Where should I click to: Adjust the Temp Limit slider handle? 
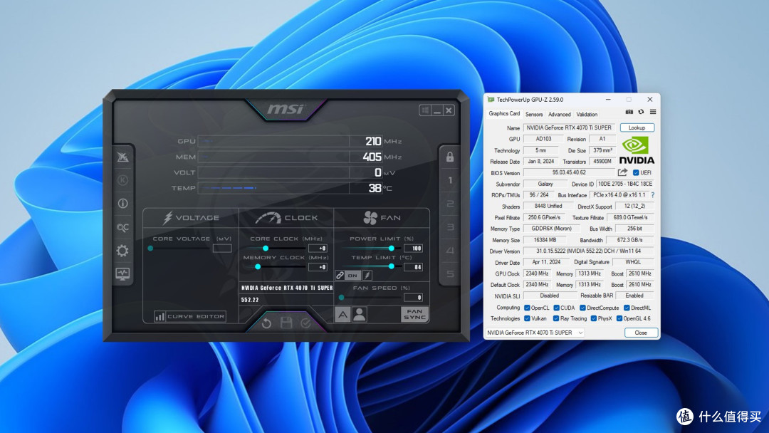coord(392,266)
